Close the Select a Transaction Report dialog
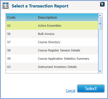The width and height of the screenshot is (108, 99). [x=102, y=4]
